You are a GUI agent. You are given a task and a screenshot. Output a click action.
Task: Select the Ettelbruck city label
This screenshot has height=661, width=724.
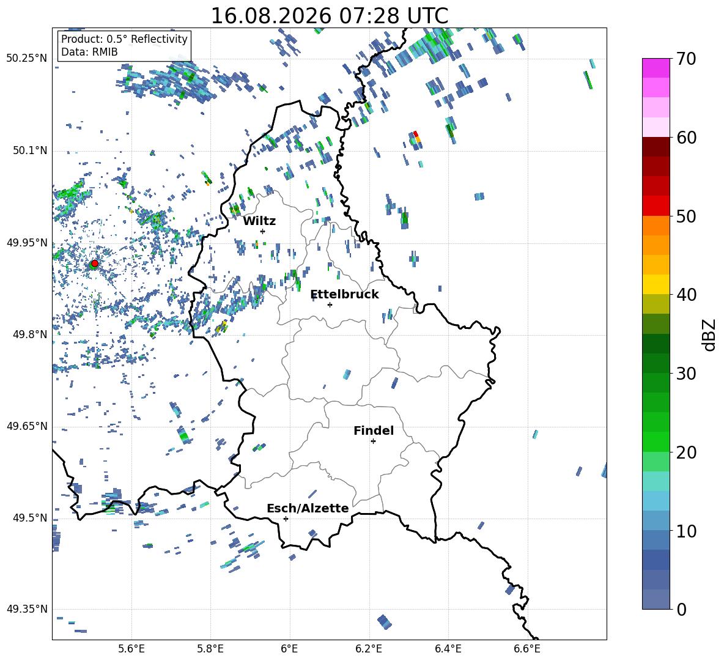pos(344,295)
